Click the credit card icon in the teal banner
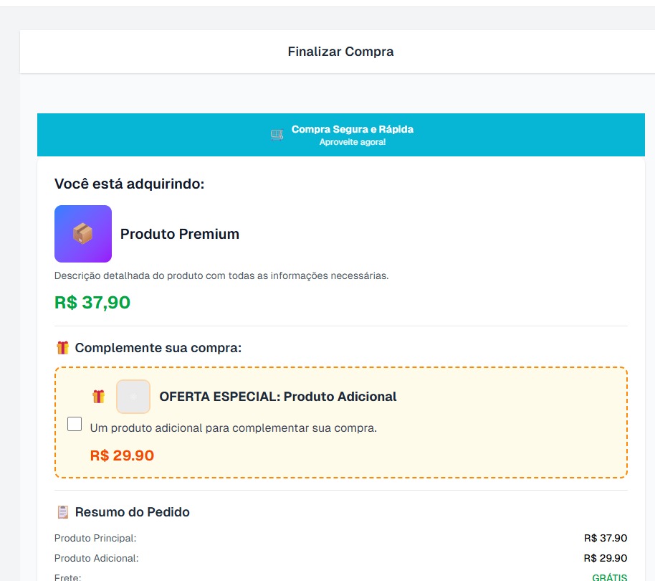Screen dimensions: 655x581 click(x=277, y=134)
